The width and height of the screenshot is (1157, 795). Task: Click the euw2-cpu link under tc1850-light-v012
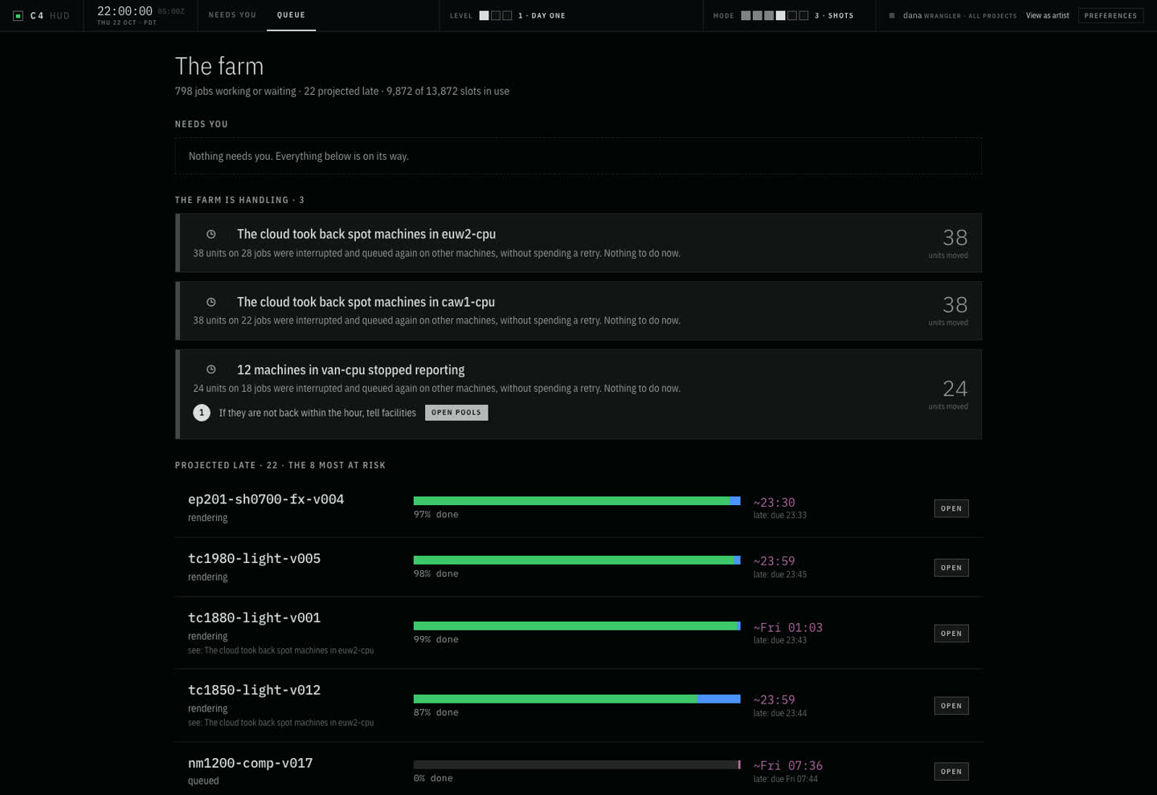click(x=280, y=723)
